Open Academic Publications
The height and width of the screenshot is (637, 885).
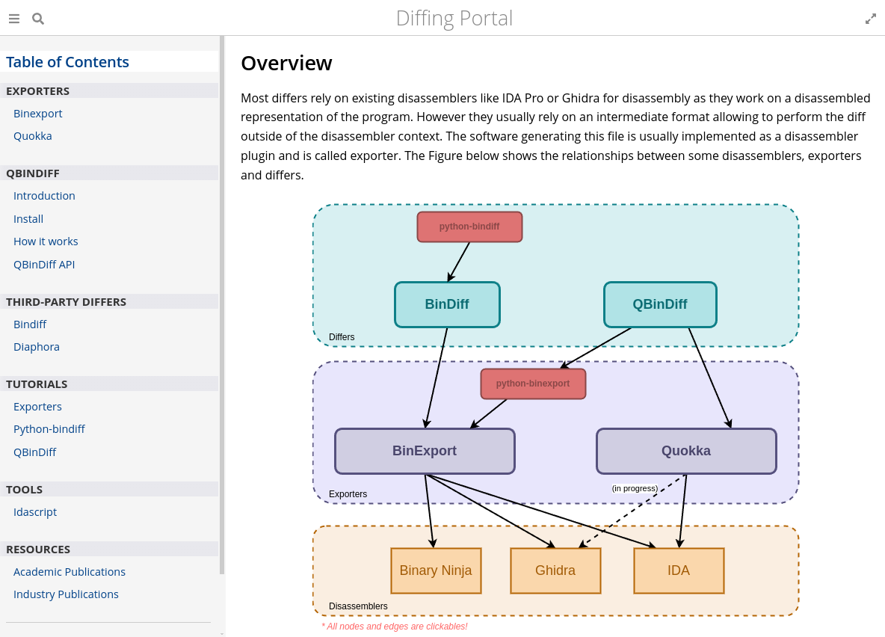70,572
